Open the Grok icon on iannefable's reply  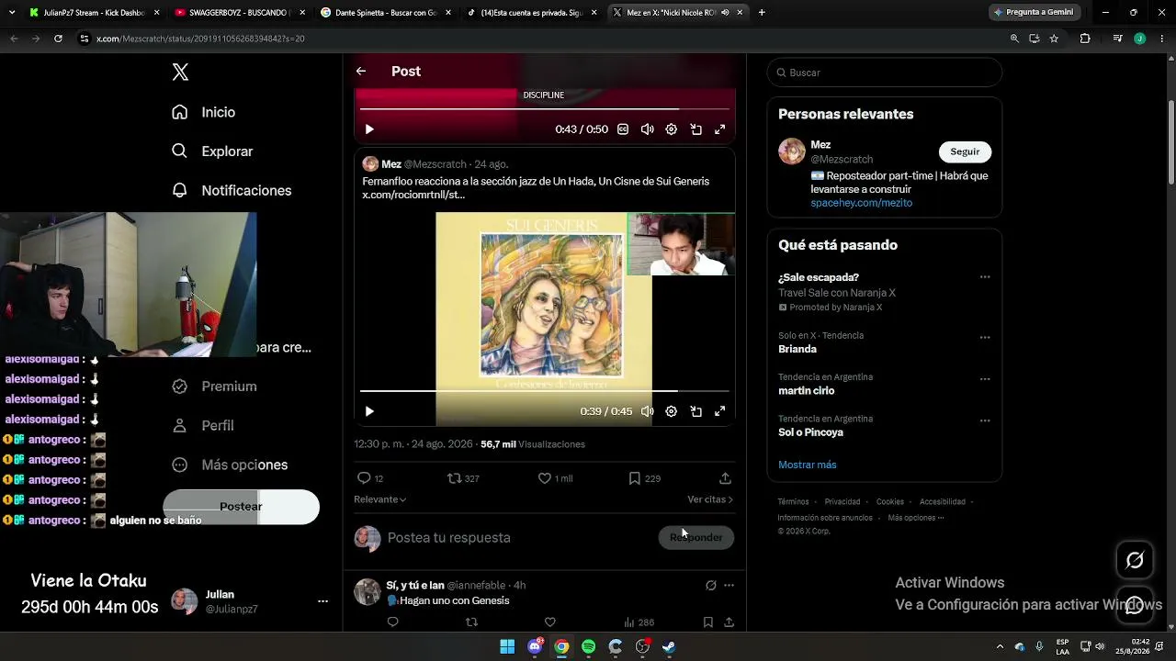tap(710, 585)
